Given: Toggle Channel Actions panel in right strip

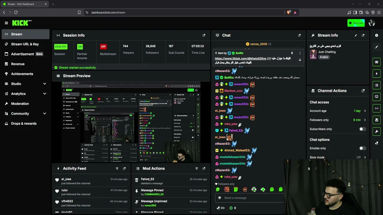Looking at the screenshot, I should click(377, 120).
